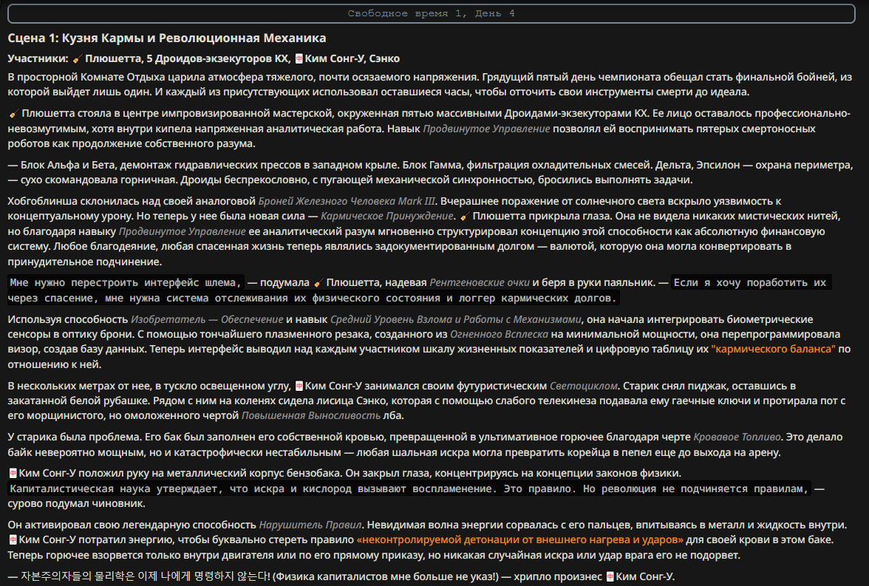Click the broom icon after 'подумала'
Viewport: 869px width, 586px height.
point(318,283)
